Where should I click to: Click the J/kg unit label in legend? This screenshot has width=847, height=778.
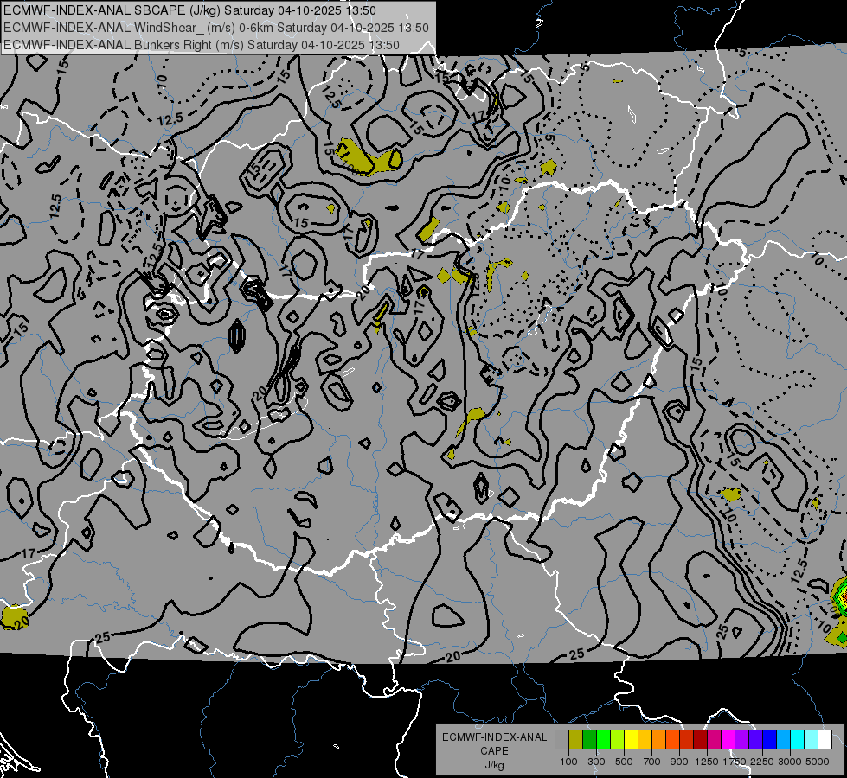494,764
